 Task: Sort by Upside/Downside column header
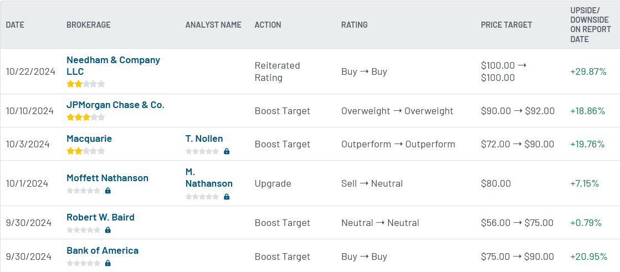click(590, 24)
